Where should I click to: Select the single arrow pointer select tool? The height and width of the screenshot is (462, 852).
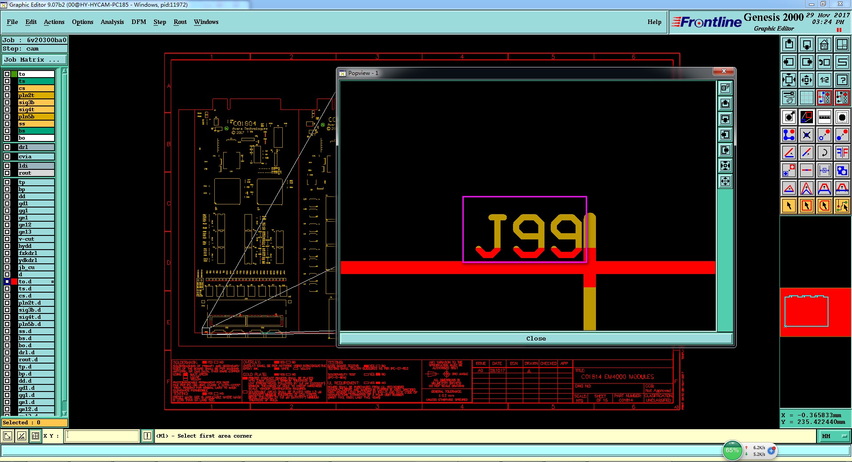pos(789,205)
